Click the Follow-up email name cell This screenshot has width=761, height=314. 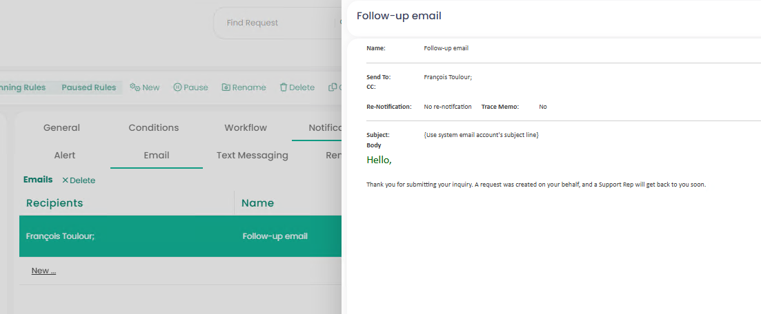point(275,236)
